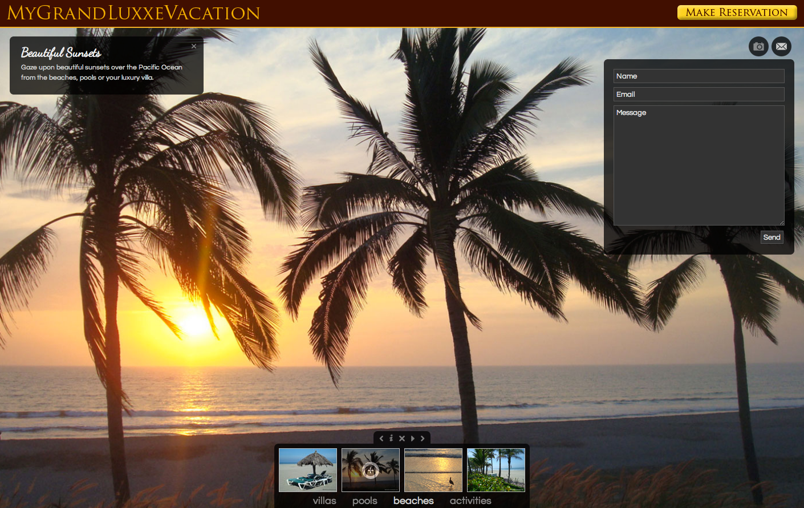The height and width of the screenshot is (508, 804).
Task: Toggle the slide info 'i' icon
Action: (x=391, y=439)
